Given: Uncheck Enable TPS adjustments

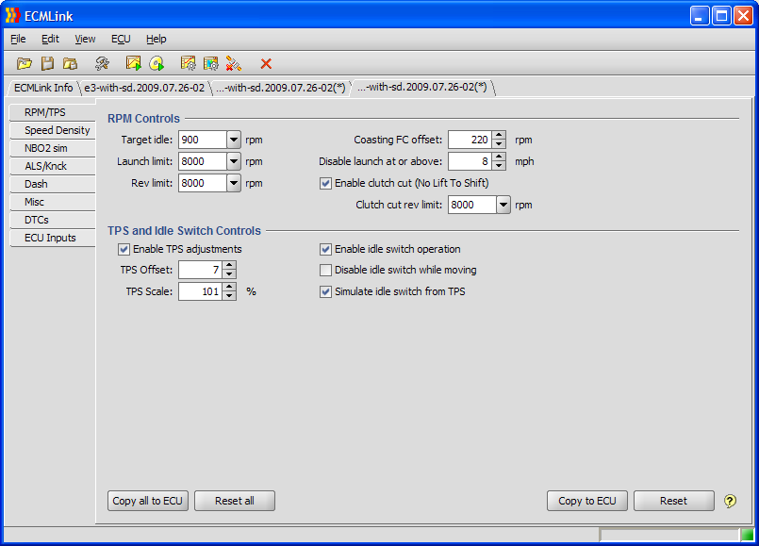Looking at the screenshot, I should (124, 249).
